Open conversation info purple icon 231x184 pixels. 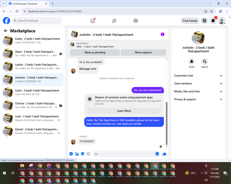click(163, 34)
